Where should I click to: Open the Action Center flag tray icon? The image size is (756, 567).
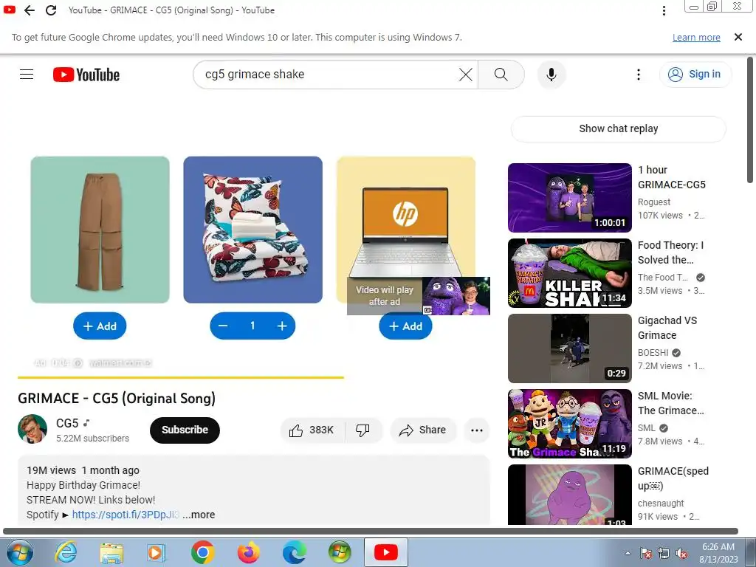coord(646,553)
